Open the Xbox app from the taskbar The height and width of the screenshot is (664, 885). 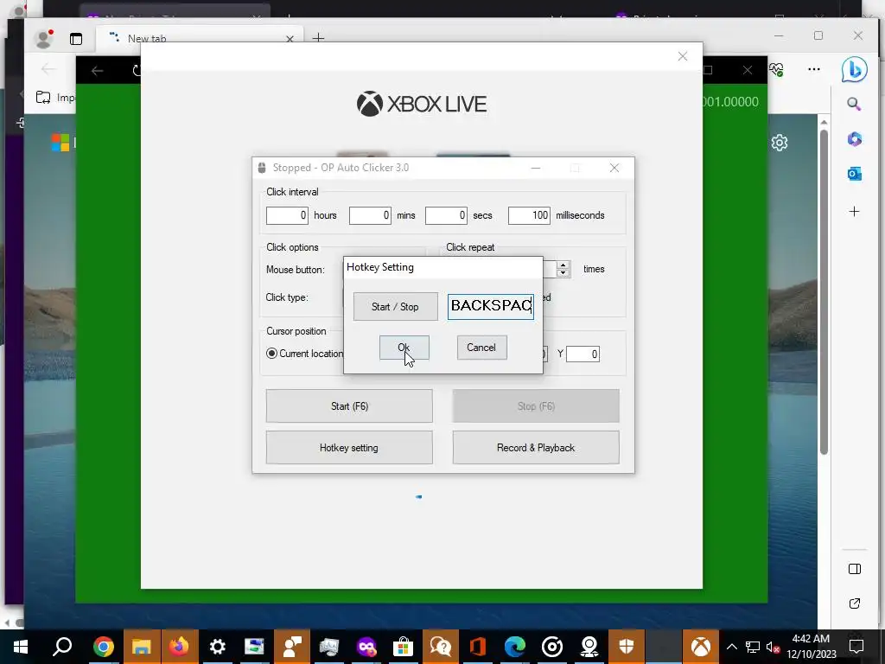click(x=700, y=647)
